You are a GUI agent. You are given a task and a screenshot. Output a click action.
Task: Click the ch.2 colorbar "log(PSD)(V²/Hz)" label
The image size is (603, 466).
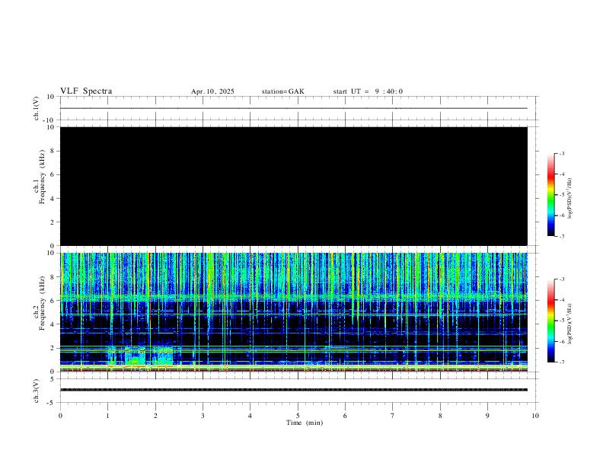[569, 324]
